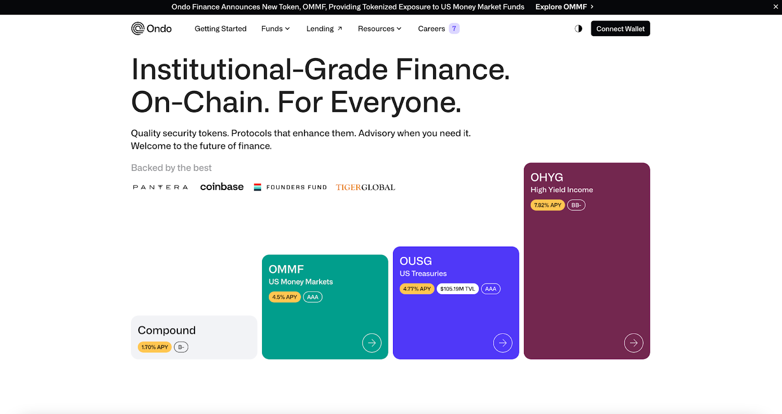Screen dimensions: 782x414
Task: Click the announcement text about OMMF token
Action: 348,7
